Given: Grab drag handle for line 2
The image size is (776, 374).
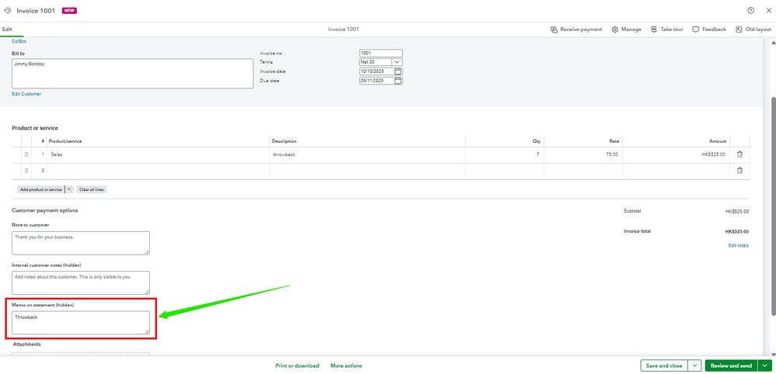Looking at the screenshot, I should coord(26,171).
